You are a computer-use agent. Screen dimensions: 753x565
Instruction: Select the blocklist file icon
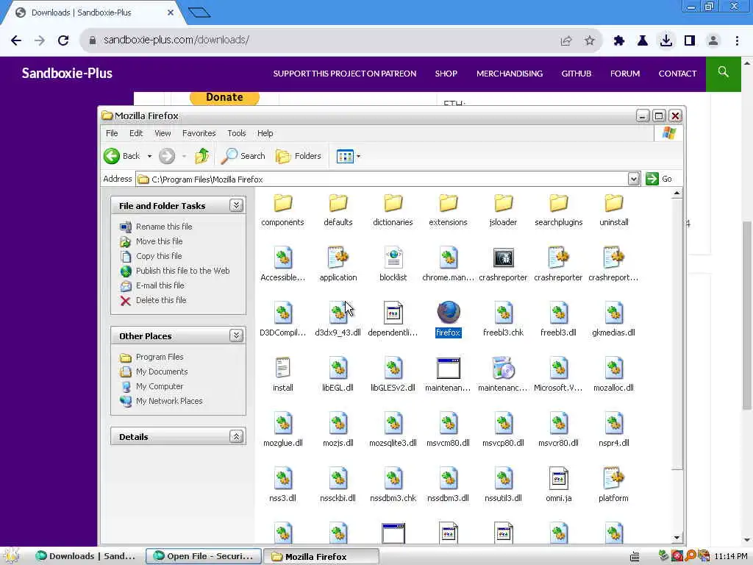coord(393,258)
